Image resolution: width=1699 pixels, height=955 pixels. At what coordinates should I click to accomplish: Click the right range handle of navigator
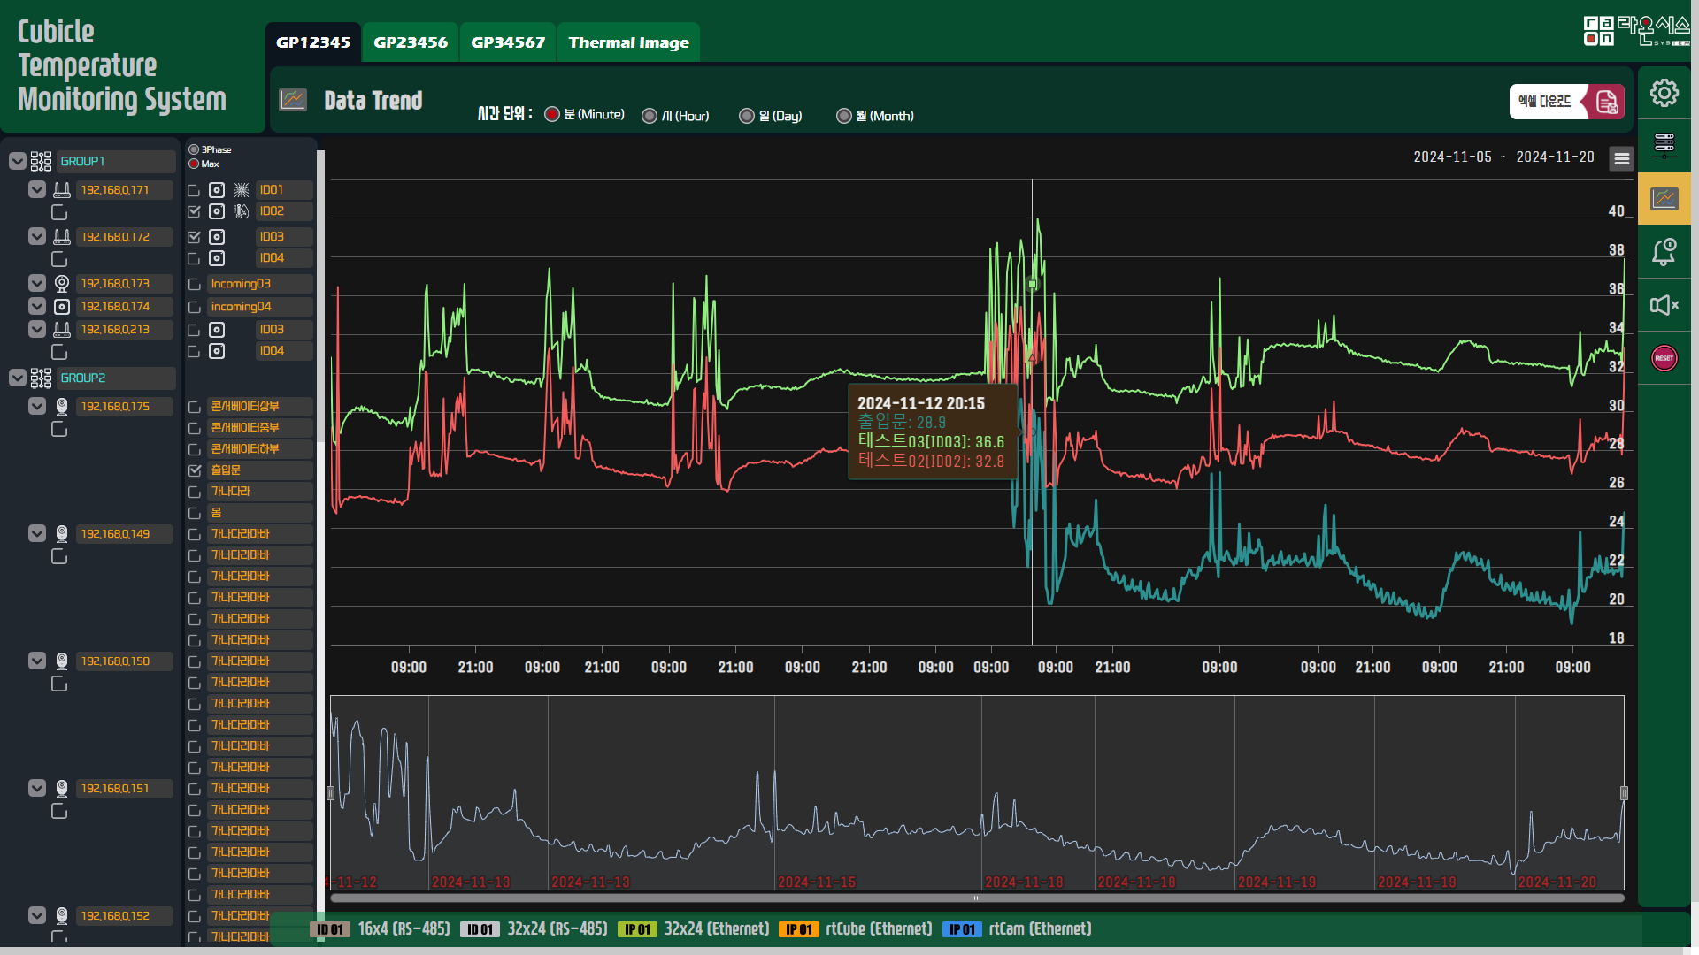(1624, 793)
